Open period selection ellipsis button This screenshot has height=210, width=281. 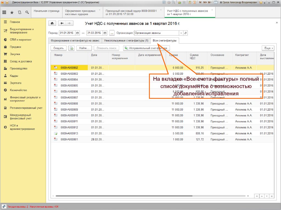[x=112, y=33]
